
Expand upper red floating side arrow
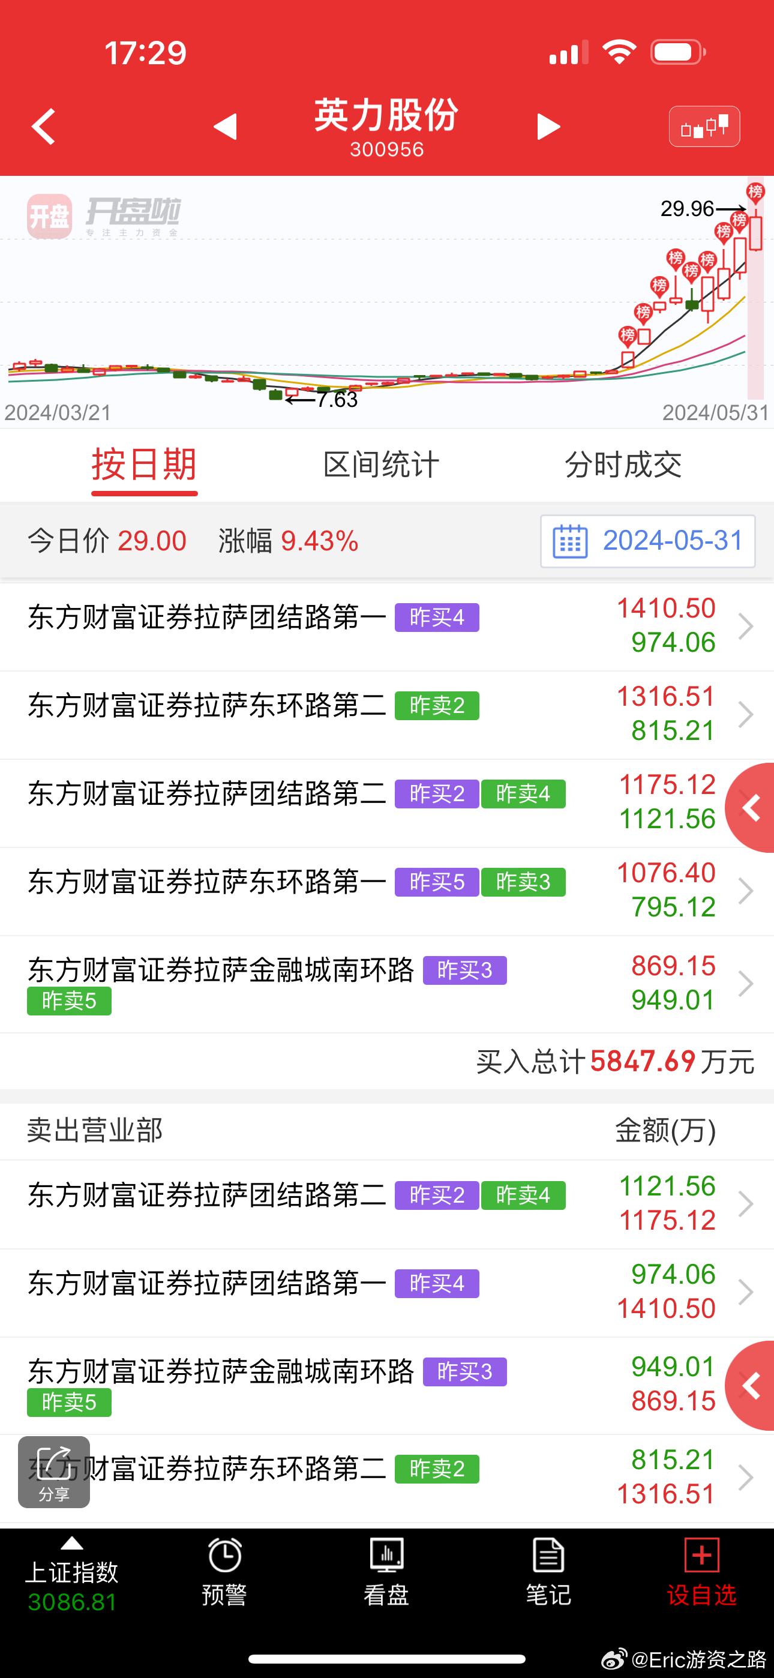click(x=751, y=808)
